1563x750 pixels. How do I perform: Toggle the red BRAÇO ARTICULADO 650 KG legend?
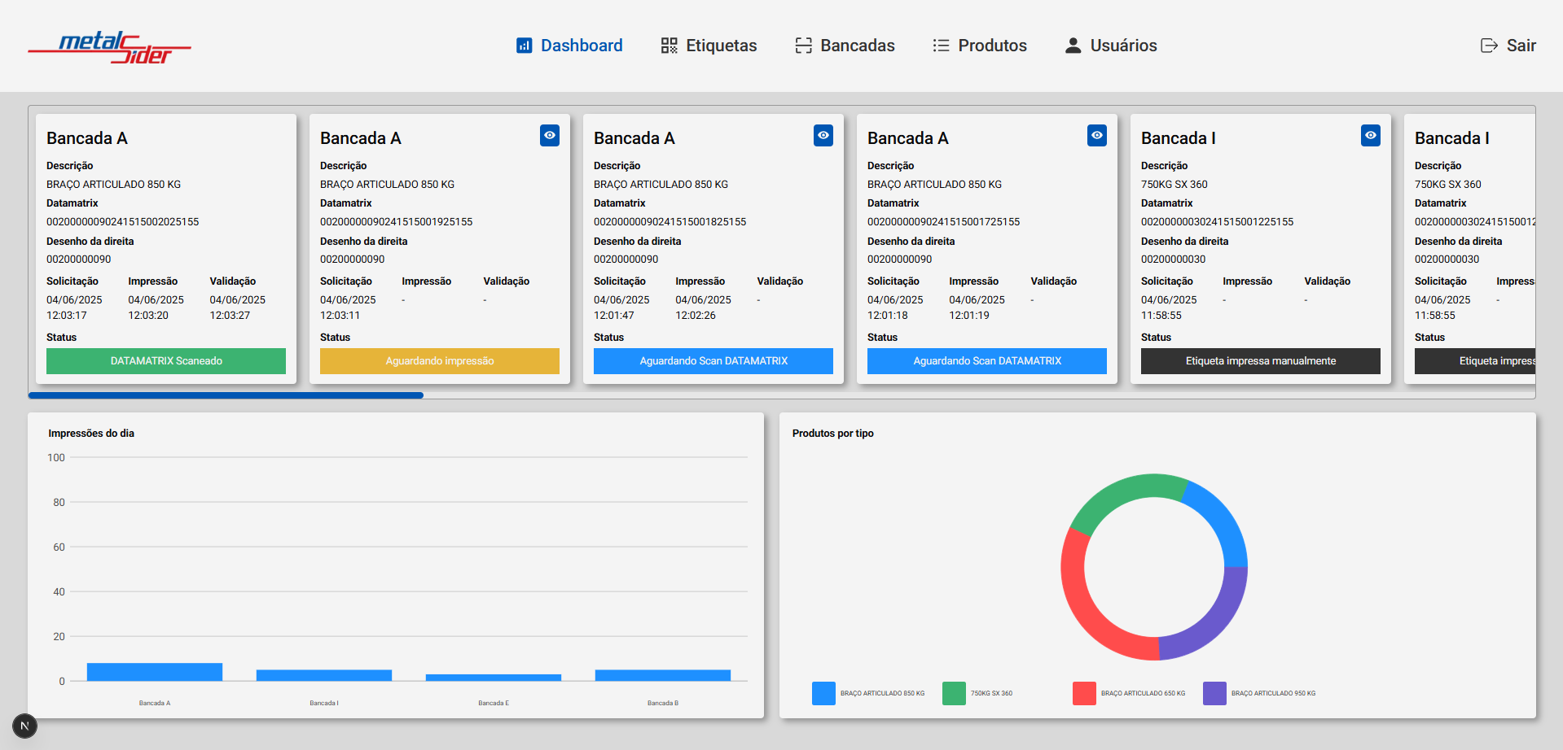click(x=1084, y=693)
